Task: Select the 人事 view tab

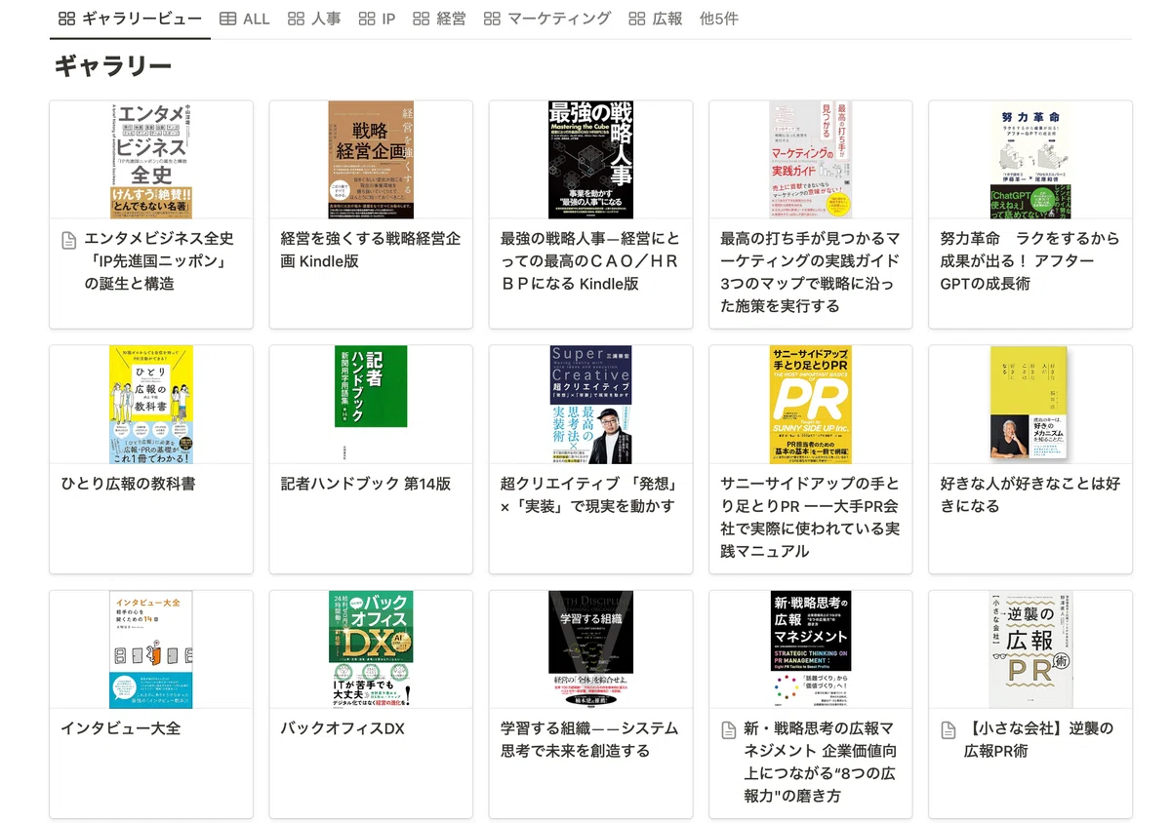Action: [314, 19]
